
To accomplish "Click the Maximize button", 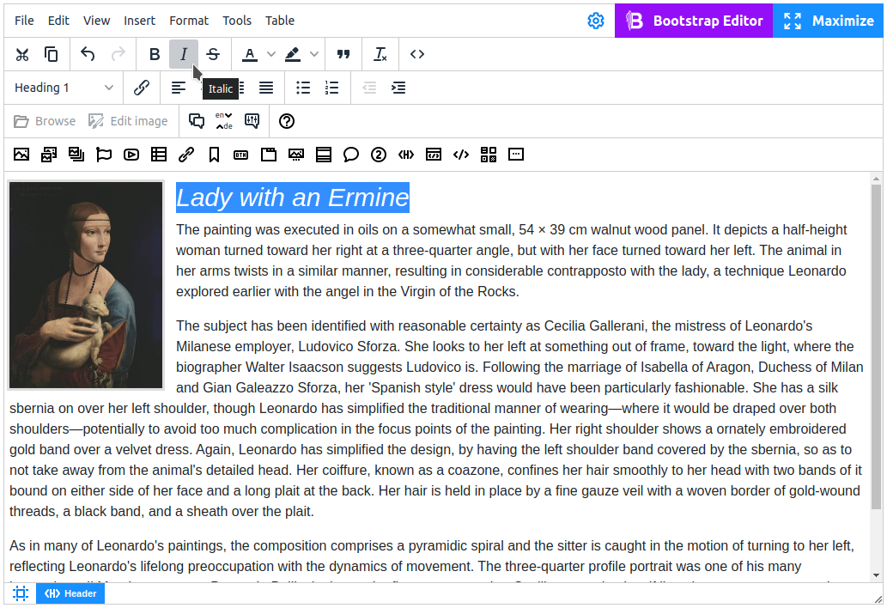I will (x=828, y=21).
